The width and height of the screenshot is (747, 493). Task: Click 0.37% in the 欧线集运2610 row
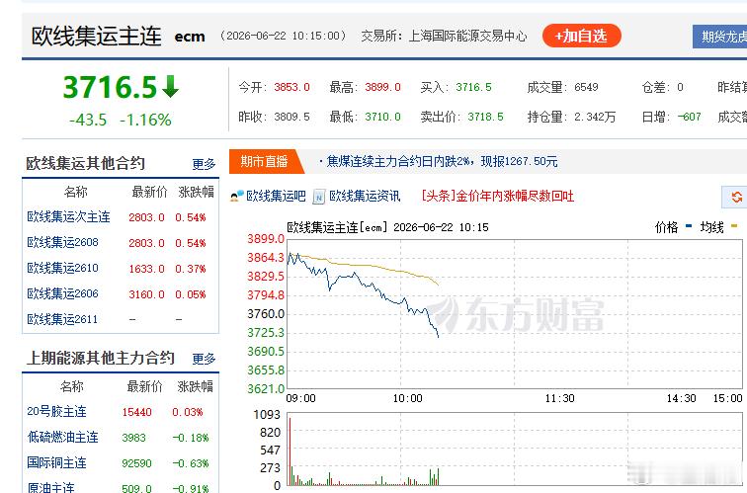coord(190,269)
